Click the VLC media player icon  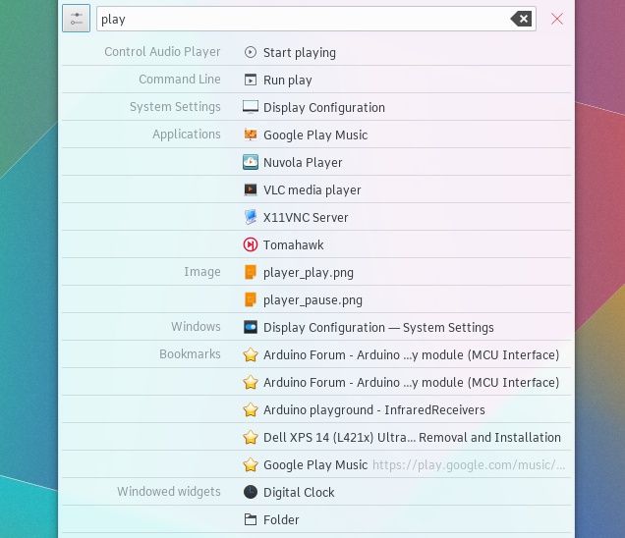coord(251,189)
